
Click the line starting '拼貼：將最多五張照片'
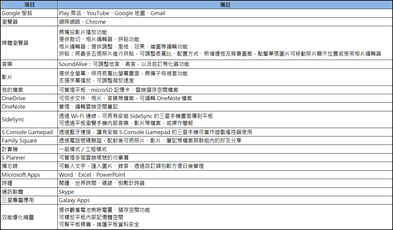point(220,54)
